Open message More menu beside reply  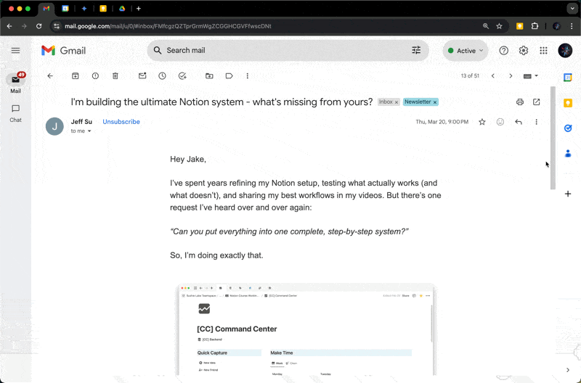click(x=536, y=122)
